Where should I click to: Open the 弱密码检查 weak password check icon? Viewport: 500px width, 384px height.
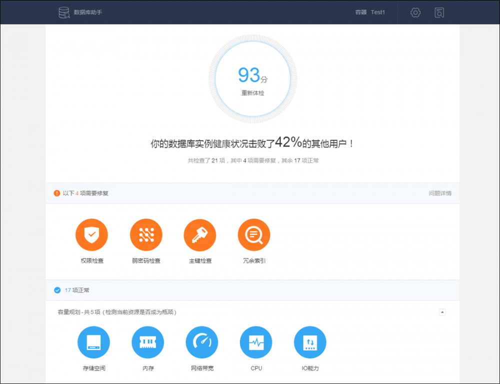[x=146, y=234]
